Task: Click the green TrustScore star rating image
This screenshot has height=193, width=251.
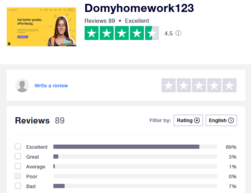Action: [122, 33]
